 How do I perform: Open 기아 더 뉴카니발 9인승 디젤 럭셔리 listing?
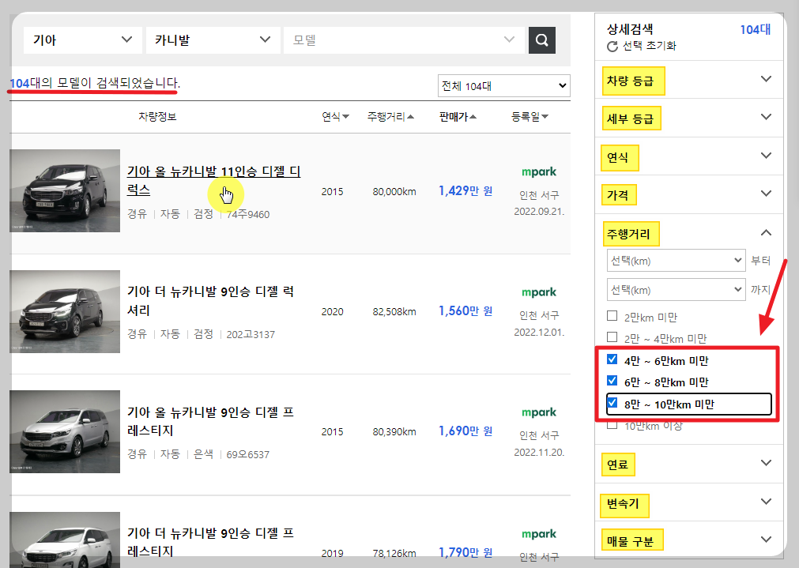[x=210, y=300]
